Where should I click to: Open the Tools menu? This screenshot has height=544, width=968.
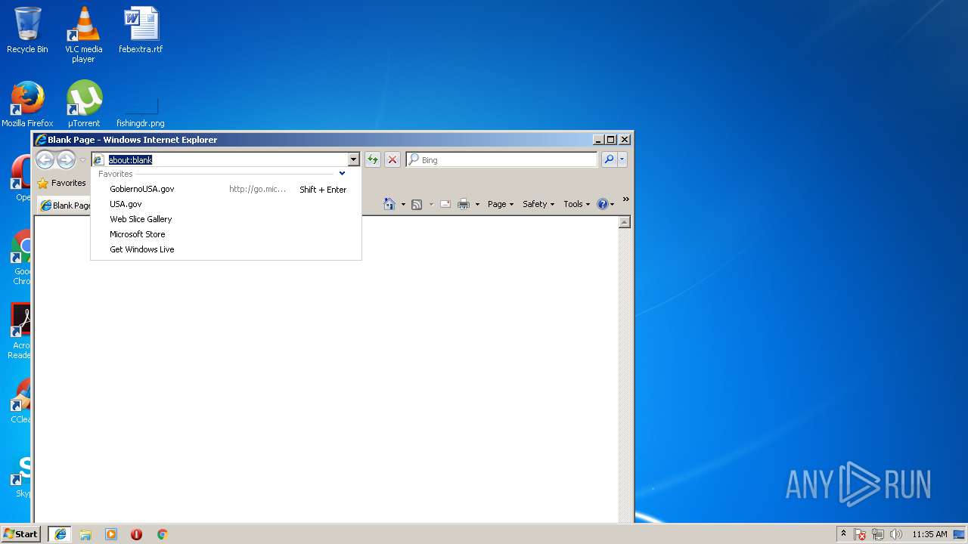[x=576, y=204]
